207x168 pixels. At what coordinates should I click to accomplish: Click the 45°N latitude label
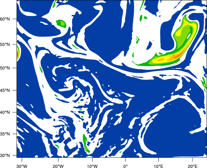click(x=5, y=90)
